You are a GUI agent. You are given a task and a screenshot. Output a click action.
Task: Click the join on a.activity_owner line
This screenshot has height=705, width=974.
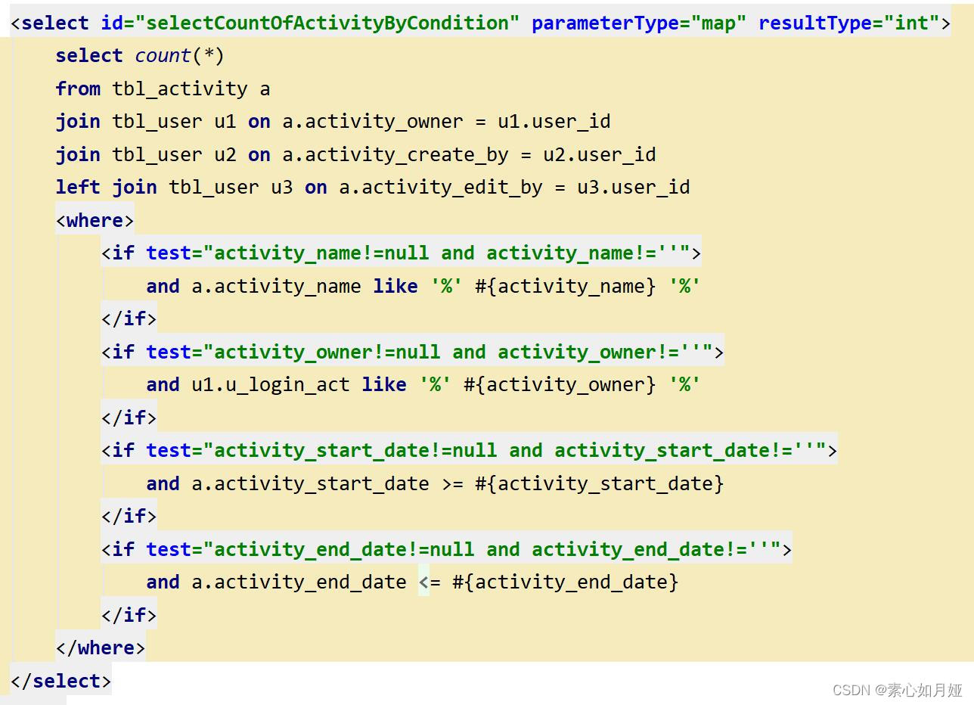(333, 122)
